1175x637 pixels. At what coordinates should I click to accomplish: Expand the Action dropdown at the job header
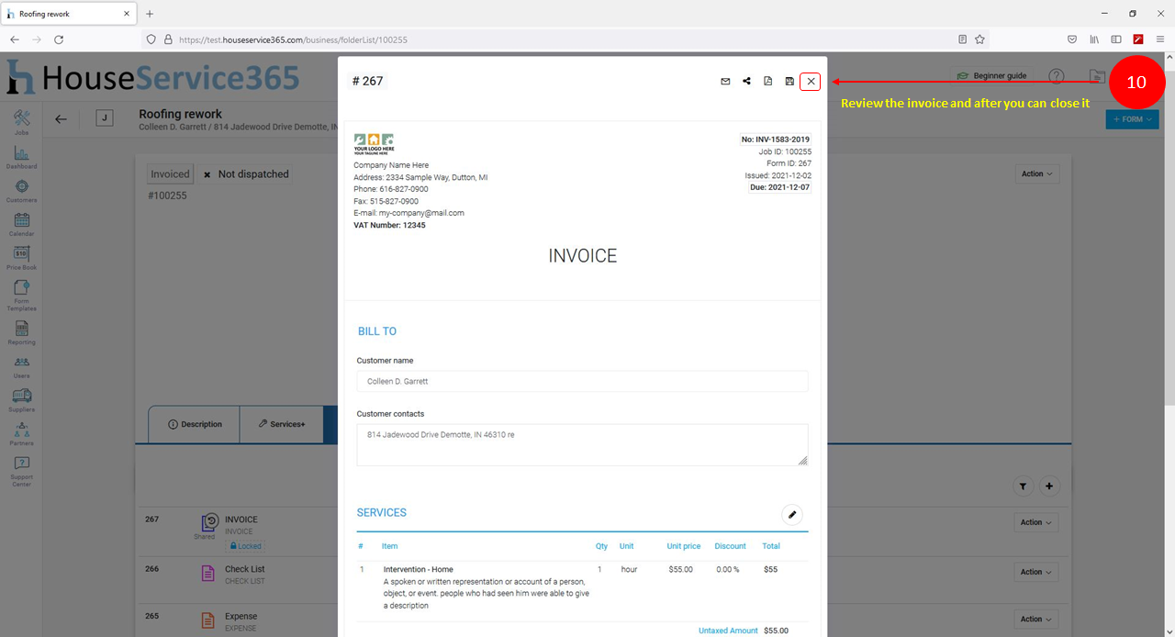tap(1037, 173)
